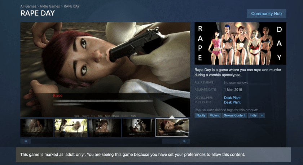Viewport: 303px width, 165px height.
Task: Select the Violent tag
Action: point(215,115)
